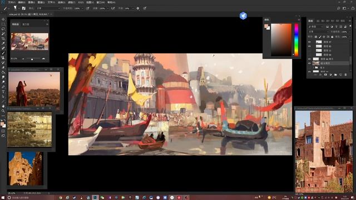Click the Windows Start button
This screenshot has width=356, height=200.
click(3, 198)
